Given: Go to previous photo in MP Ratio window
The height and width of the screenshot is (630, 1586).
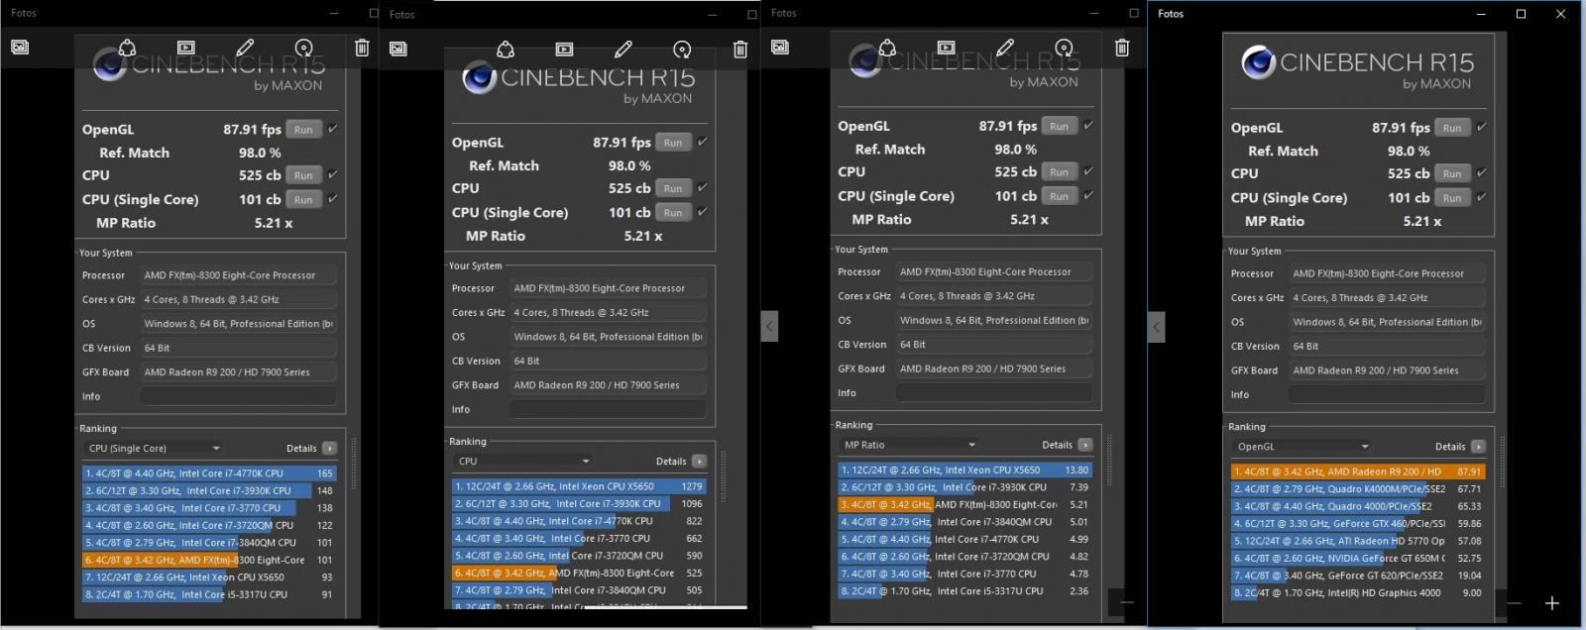Looking at the screenshot, I should [x=769, y=326].
